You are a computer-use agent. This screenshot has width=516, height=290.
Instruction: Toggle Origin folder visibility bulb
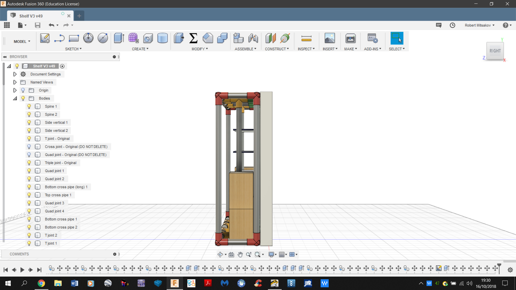[23, 90]
